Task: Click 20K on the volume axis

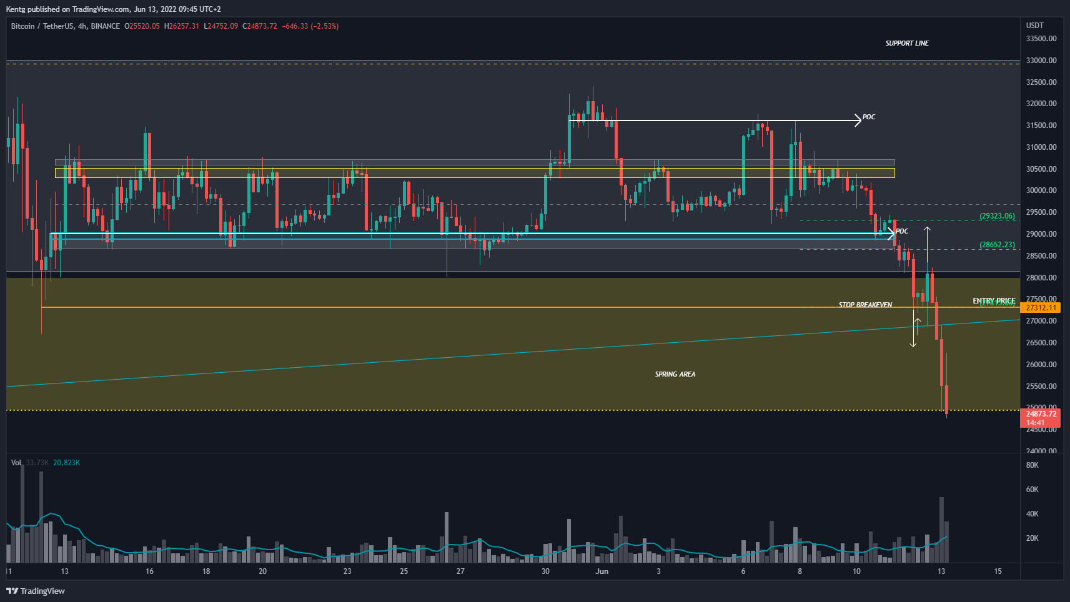Action: (x=1032, y=538)
